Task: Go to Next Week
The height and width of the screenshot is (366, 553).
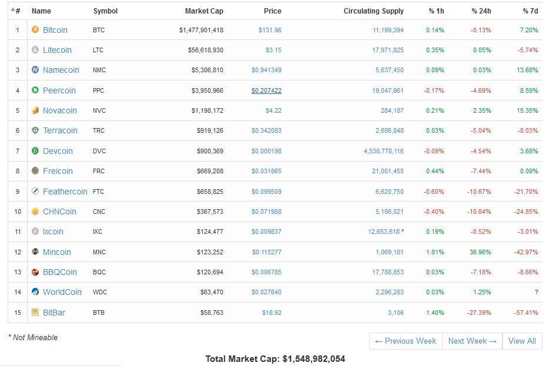Action: (472, 341)
